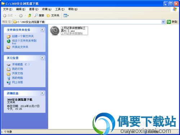Click the green Go (转到) arrow button
The height and width of the screenshot is (135, 180).
(x=168, y=22)
